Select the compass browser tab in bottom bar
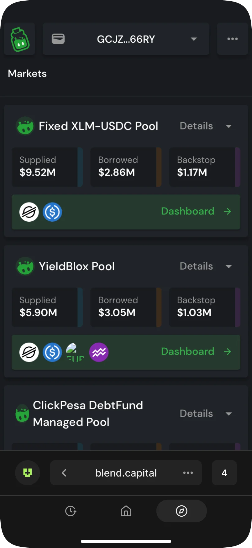Image resolution: width=252 pixels, height=548 pixels. click(181, 511)
